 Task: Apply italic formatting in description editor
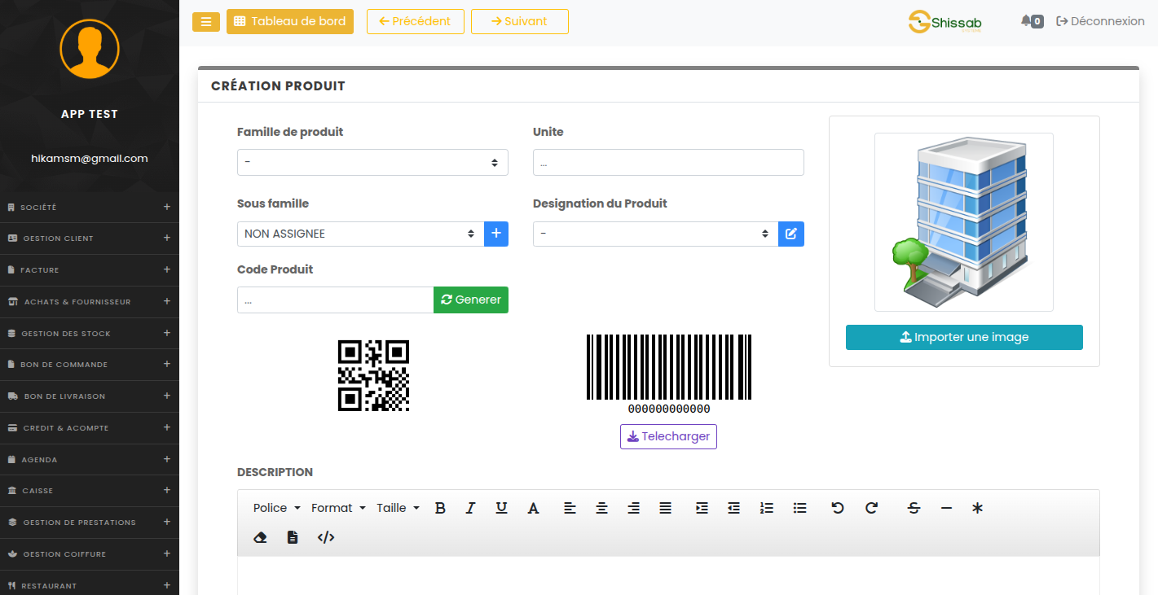[x=470, y=508]
